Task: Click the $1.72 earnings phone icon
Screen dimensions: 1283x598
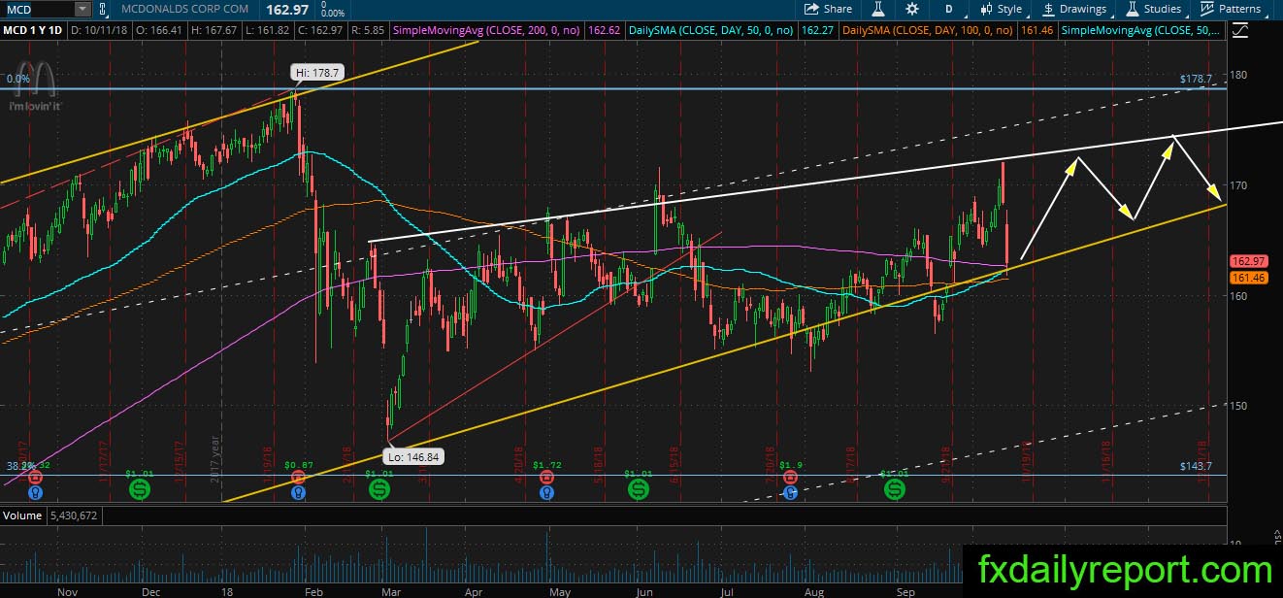Action: pos(546,478)
